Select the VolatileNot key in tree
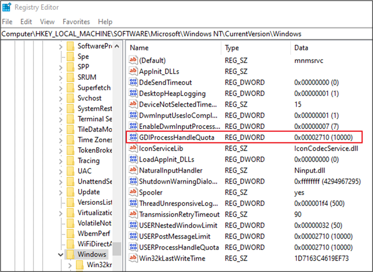Screen dimensions: 373x272 94,223
